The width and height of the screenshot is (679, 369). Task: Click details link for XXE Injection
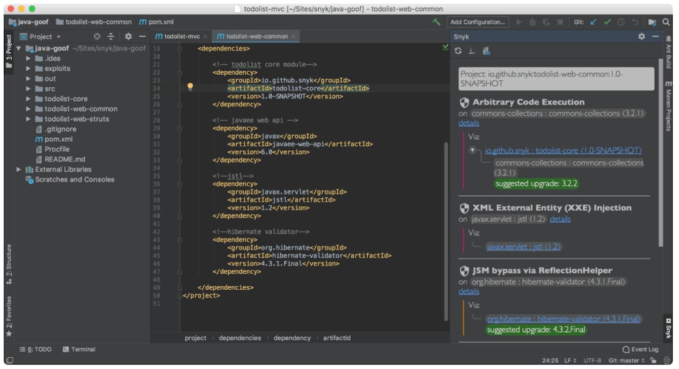560,219
